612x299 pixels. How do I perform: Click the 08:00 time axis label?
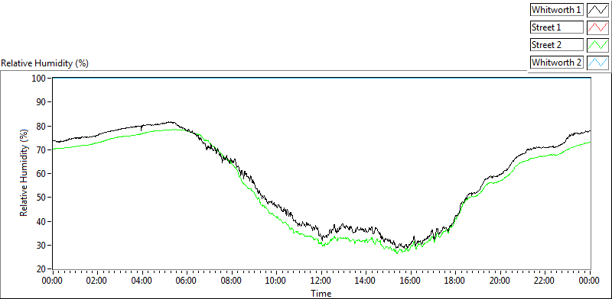pos(232,281)
